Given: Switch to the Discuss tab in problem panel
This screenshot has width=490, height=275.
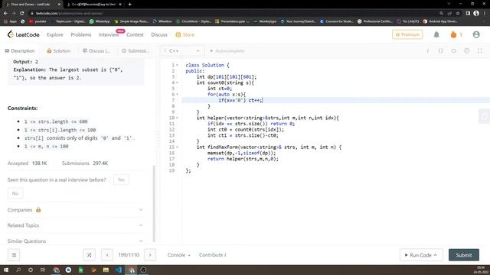Looking at the screenshot, I should [x=96, y=51].
